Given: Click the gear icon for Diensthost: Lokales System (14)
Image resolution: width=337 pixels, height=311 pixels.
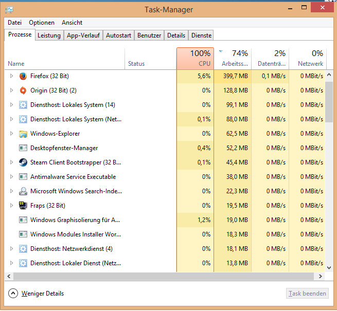Looking at the screenshot, I should 23,105.
